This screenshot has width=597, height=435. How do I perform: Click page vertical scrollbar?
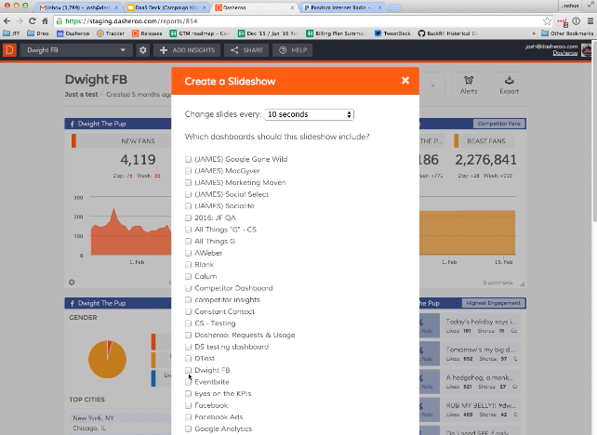pos(594,129)
